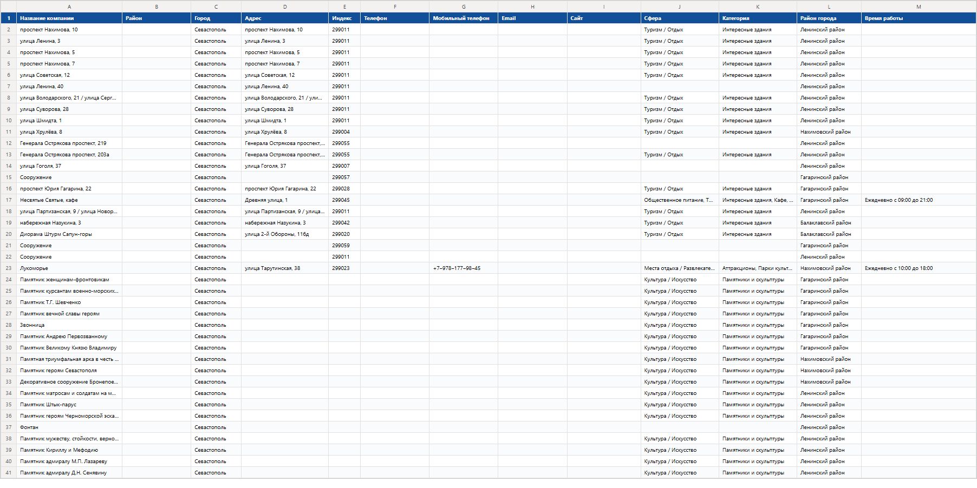
Task: Select the 'Памятник Андрею Первозванному' cell
Action: tap(69, 337)
